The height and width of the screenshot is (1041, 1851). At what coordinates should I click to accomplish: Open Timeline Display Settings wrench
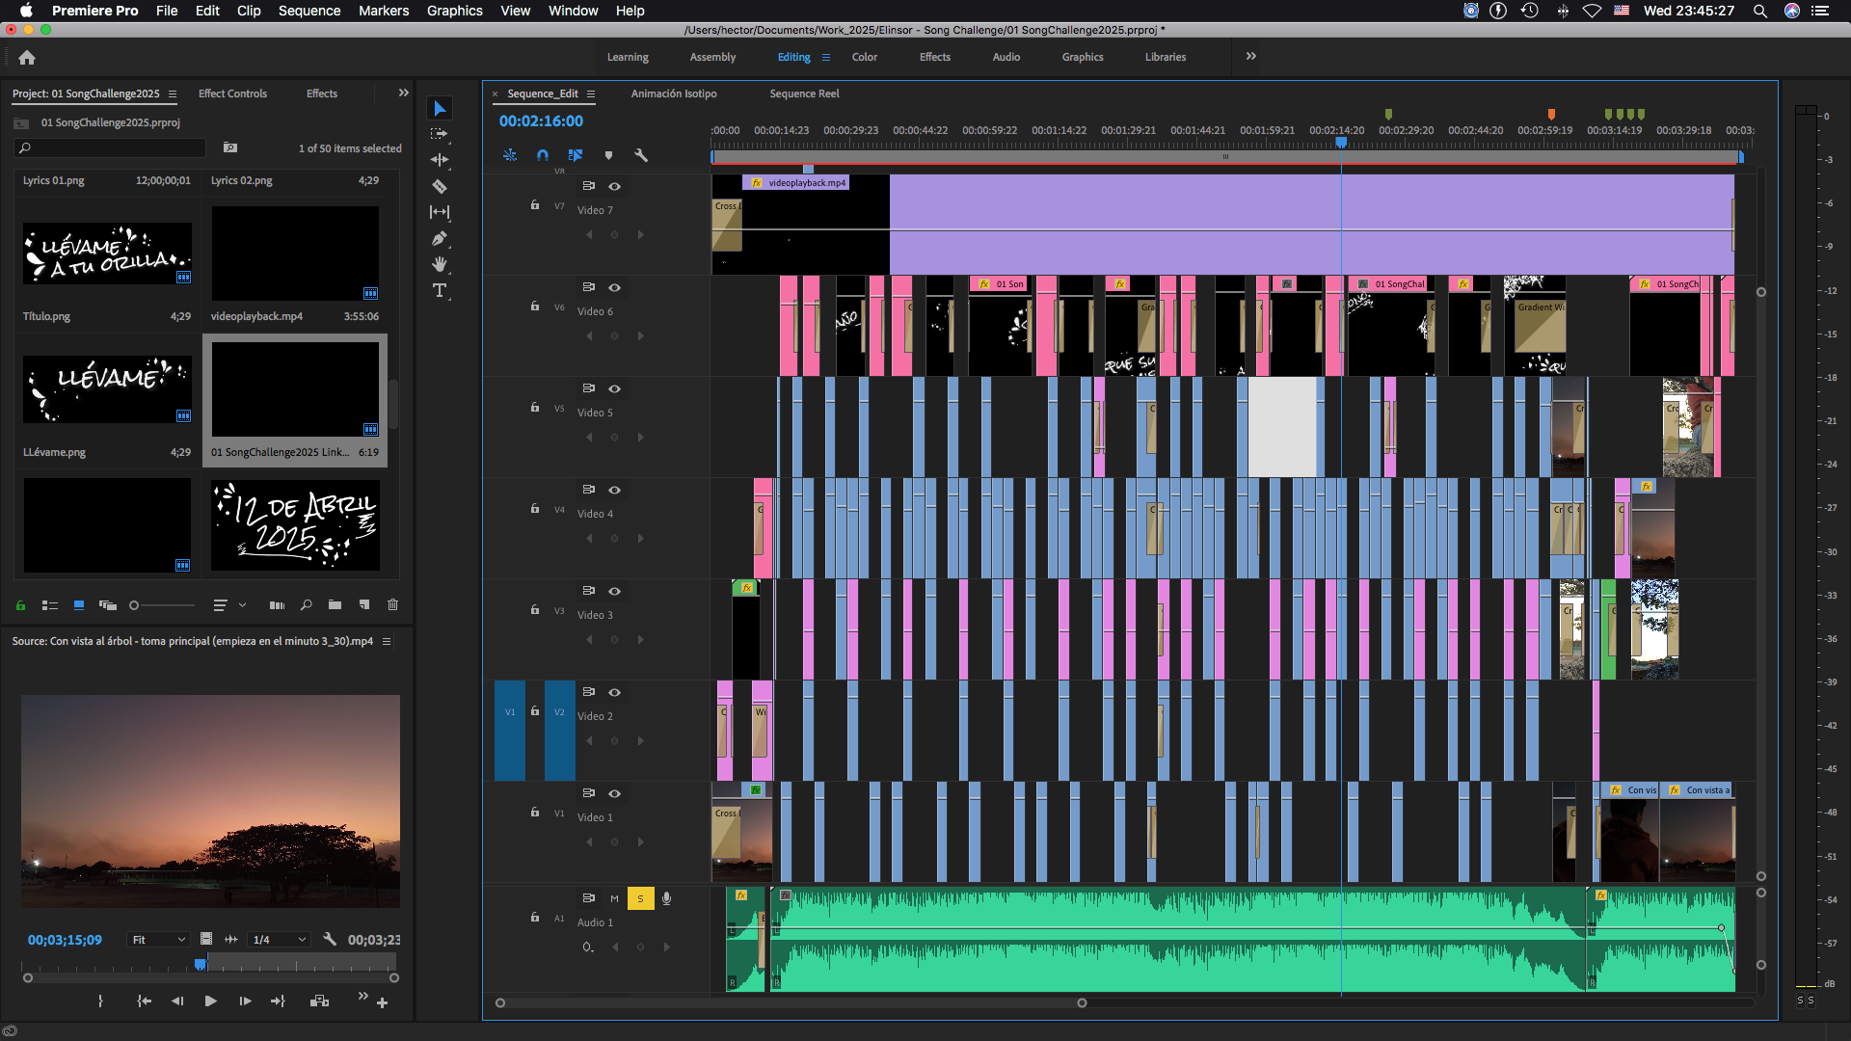click(640, 155)
